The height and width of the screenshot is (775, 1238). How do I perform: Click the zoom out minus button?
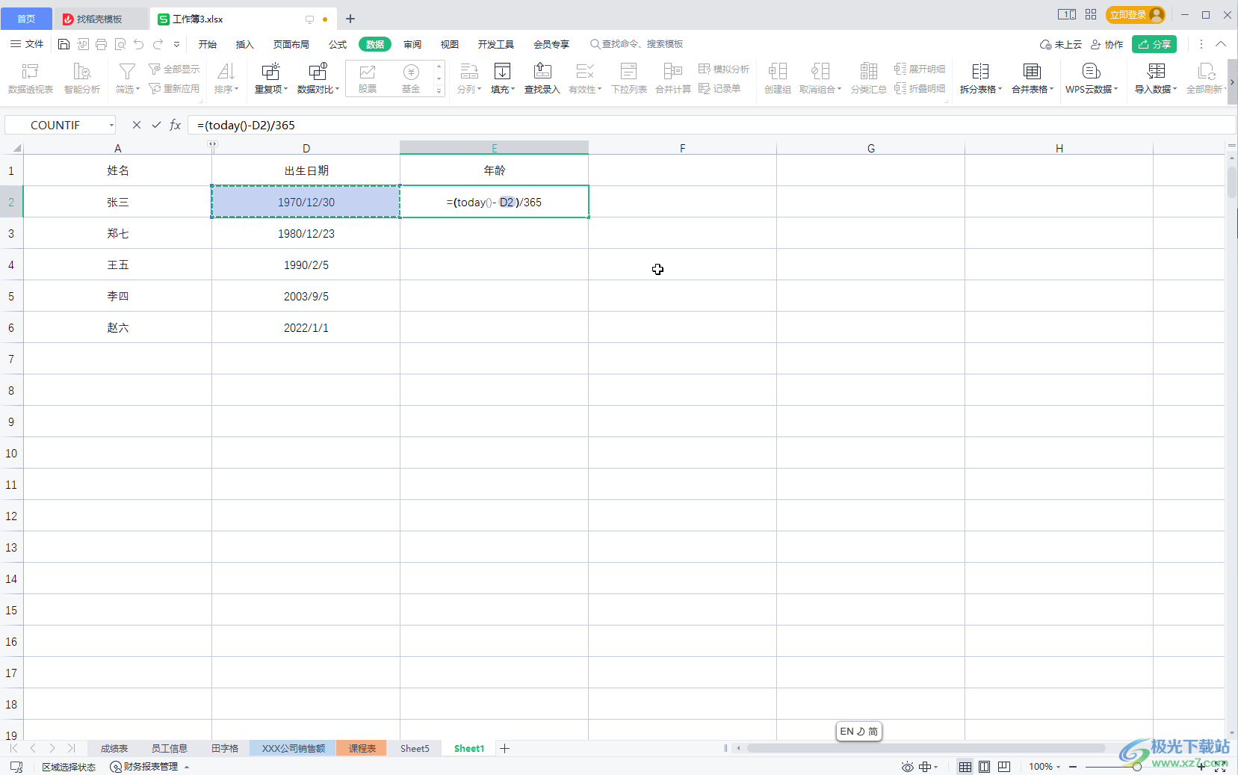click(1073, 767)
